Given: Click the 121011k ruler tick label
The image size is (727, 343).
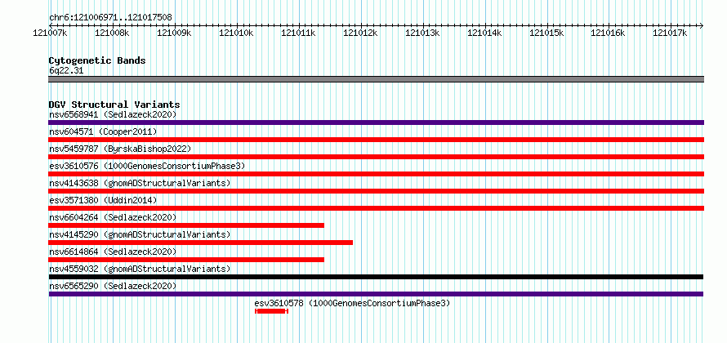Looking at the screenshot, I should [x=299, y=33].
